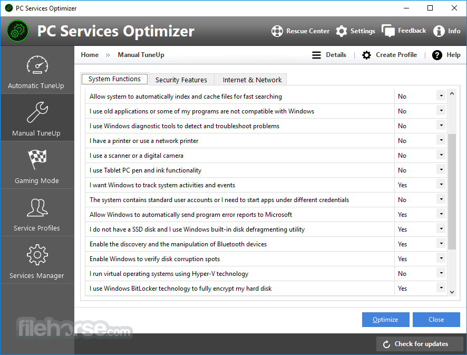Open dropdown for printer or network printer
Image resolution: width=467 pixels, height=355 pixels.
pos(441,140)
